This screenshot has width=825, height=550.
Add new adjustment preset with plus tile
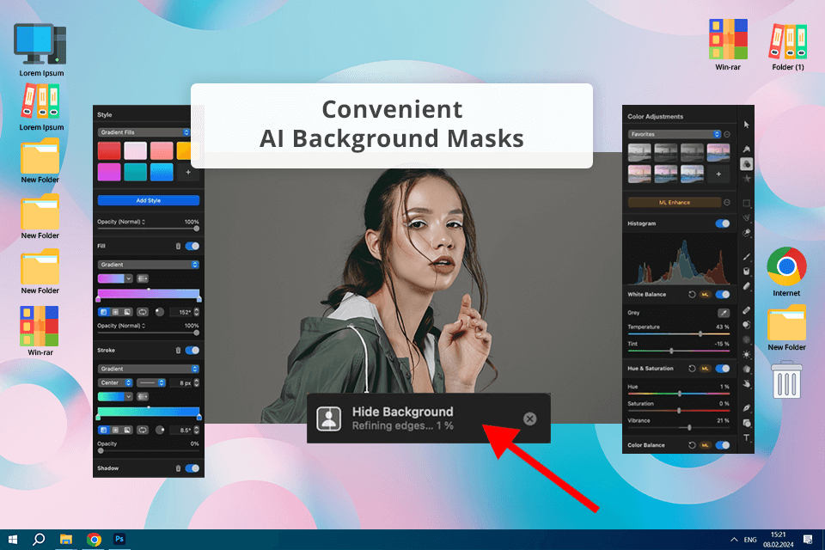pyautogui.click(x=718, y=174)
